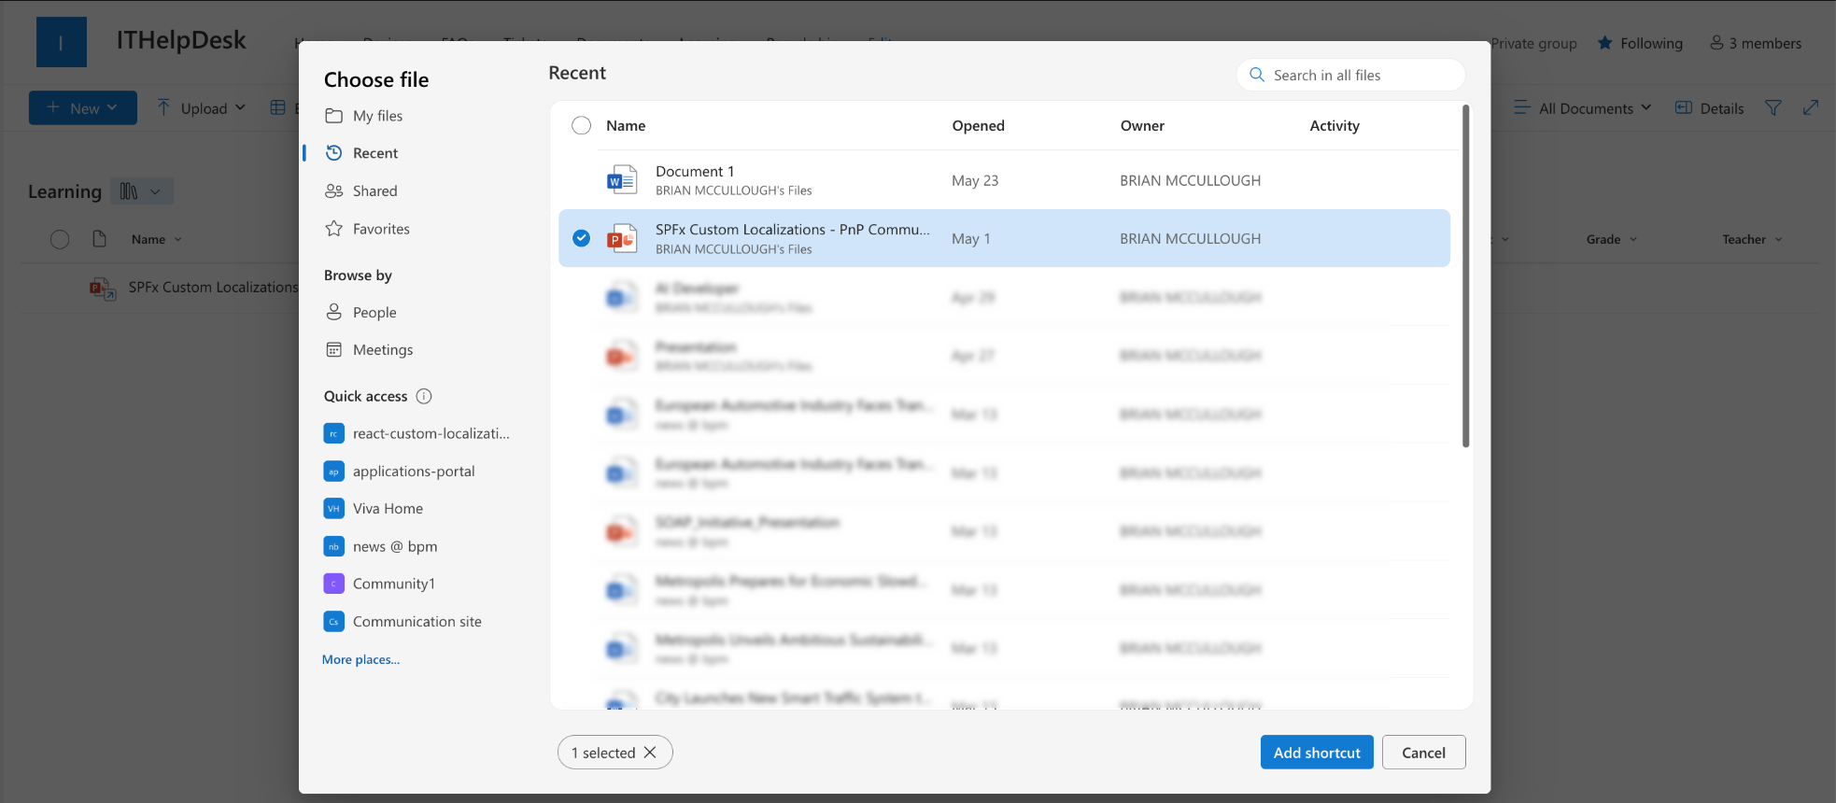This screenshot has height=803, width=1836.
Task: Click BRIAN MCCULLOUGH owner of Document 1
Action: (x=1190, y=180)
